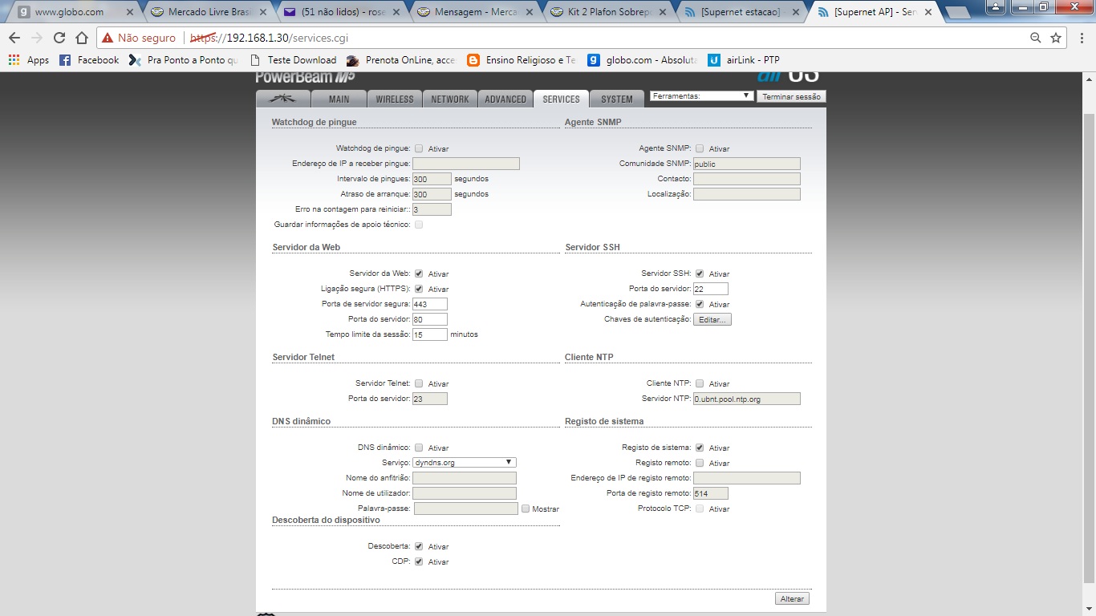Enable the Agente SNMP checkbox
Viewport: 1096px width, 616px height.
[x=700, y=148]
